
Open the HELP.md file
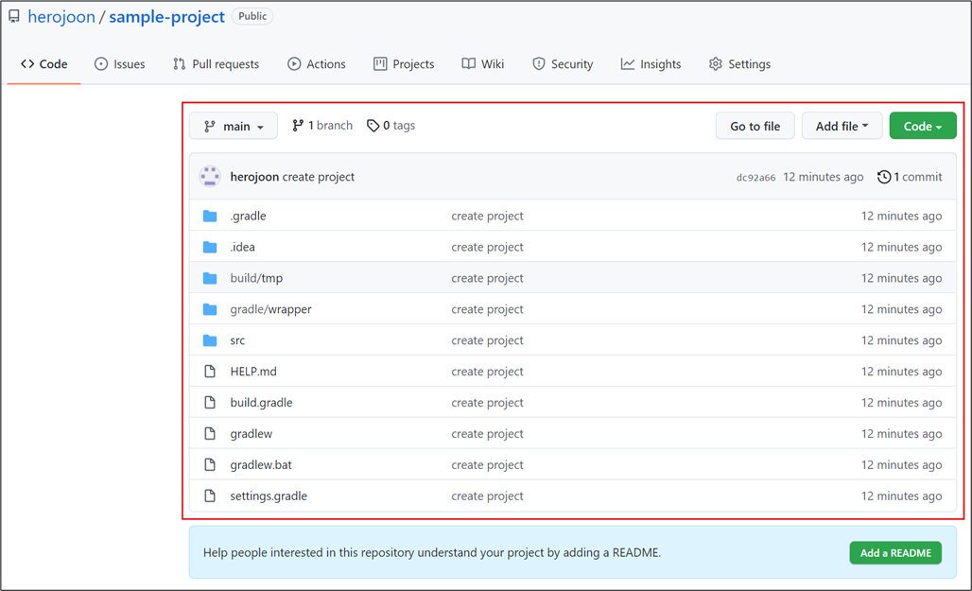[x=253, y=372]
